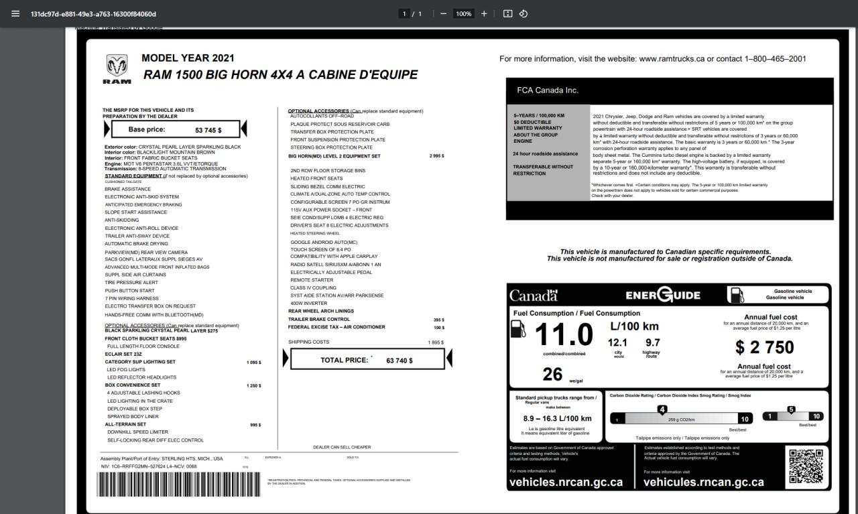
Task: Click the TOTAL PRICE box
Action: pos(366,360)
